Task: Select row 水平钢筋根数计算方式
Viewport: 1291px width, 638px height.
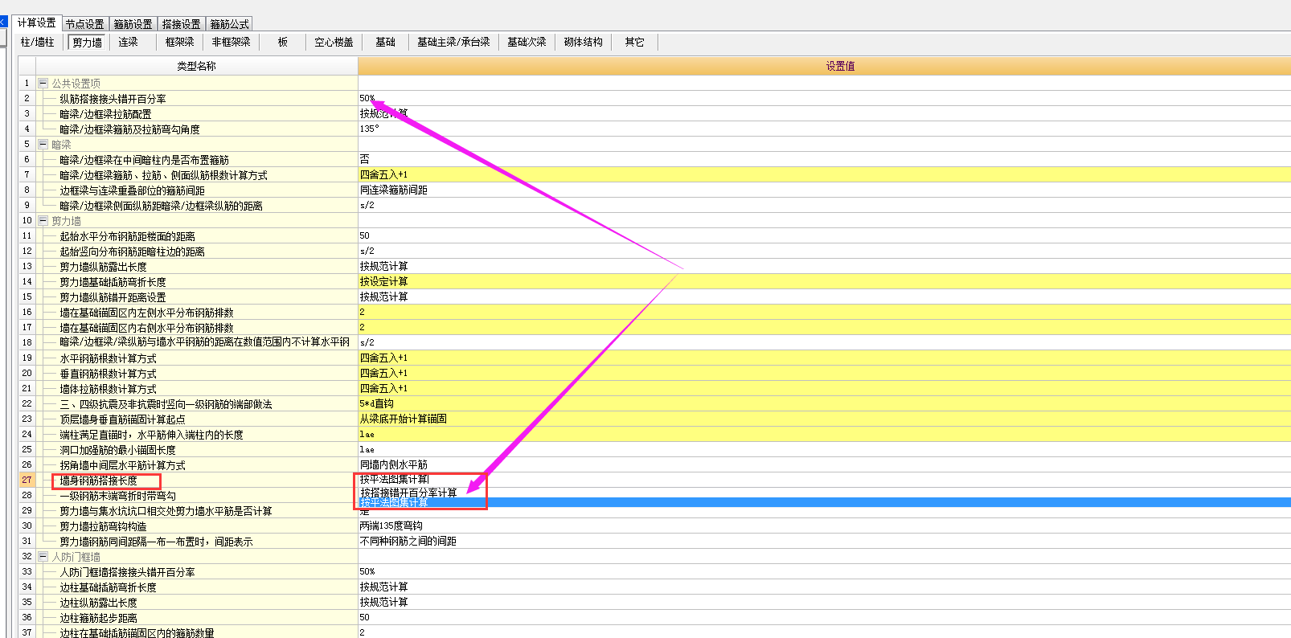Action: click(196, 358)
